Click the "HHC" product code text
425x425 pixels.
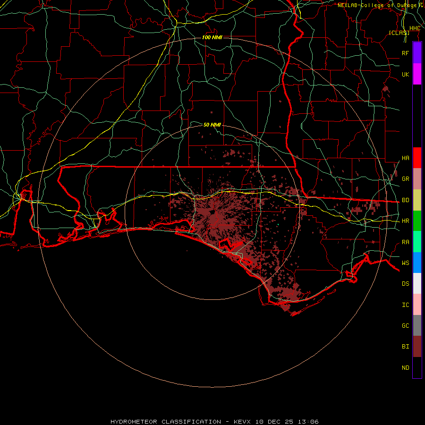pos(415,28)
